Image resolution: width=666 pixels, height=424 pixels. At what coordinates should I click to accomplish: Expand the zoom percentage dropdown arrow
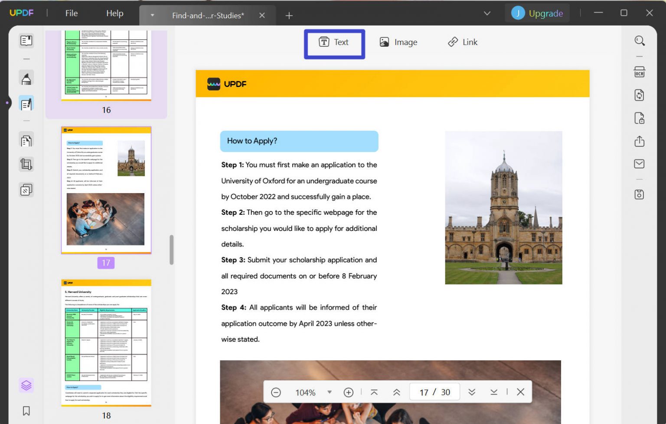tap(330, 392)
